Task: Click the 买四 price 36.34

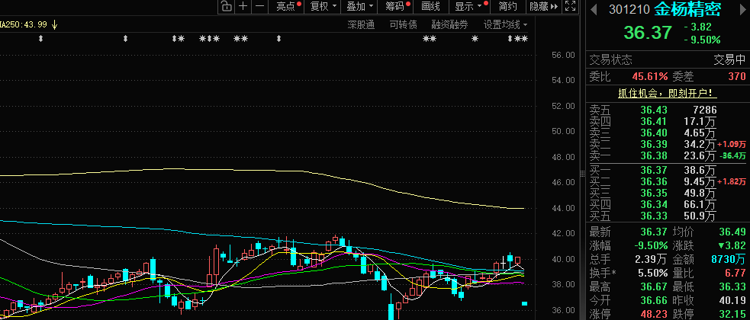Action: [x=653, y=204]
